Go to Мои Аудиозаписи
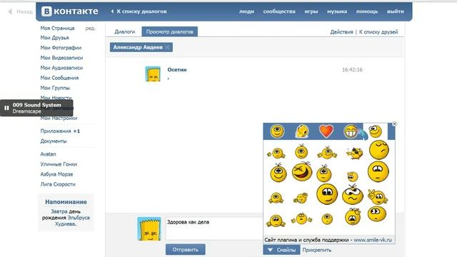Viewport: 457px width, 257px height. pyautogui.click(x=61, y=68)
